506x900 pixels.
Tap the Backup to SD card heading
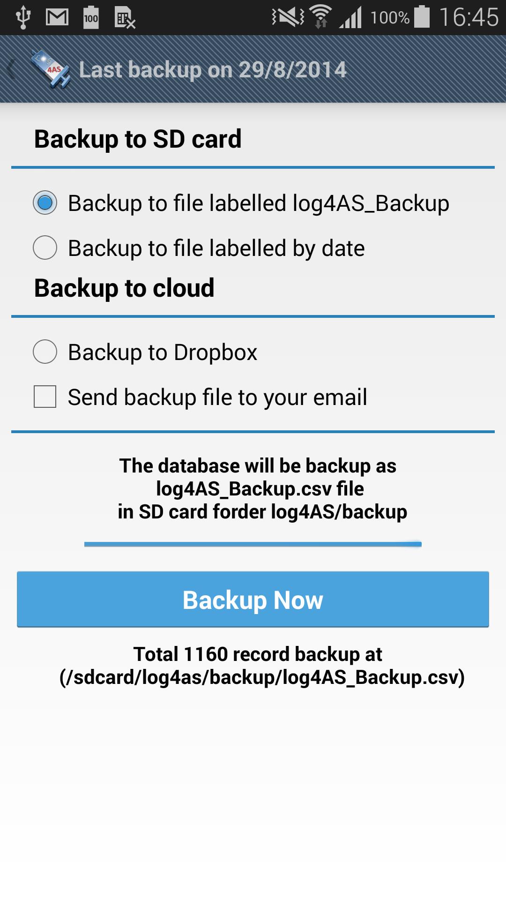pos(138,139)
